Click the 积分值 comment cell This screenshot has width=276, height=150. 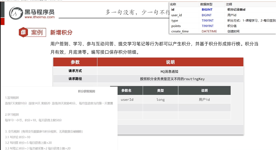(232, 26)
